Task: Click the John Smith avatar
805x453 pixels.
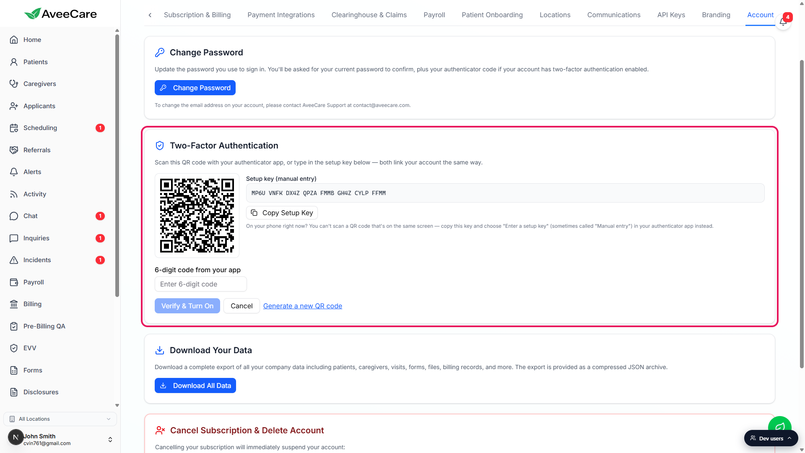Action: click(x=16, y=437)
